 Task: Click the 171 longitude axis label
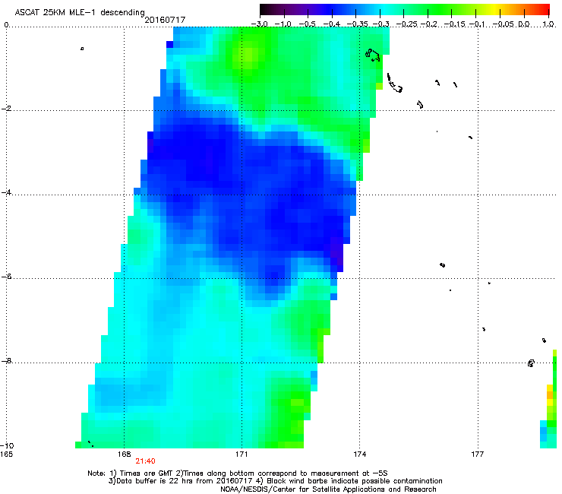pos(242,454)
